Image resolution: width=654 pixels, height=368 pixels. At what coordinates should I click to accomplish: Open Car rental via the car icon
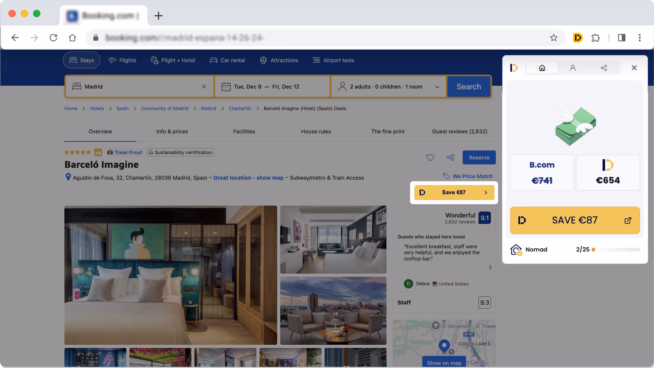tap(214, 60)
